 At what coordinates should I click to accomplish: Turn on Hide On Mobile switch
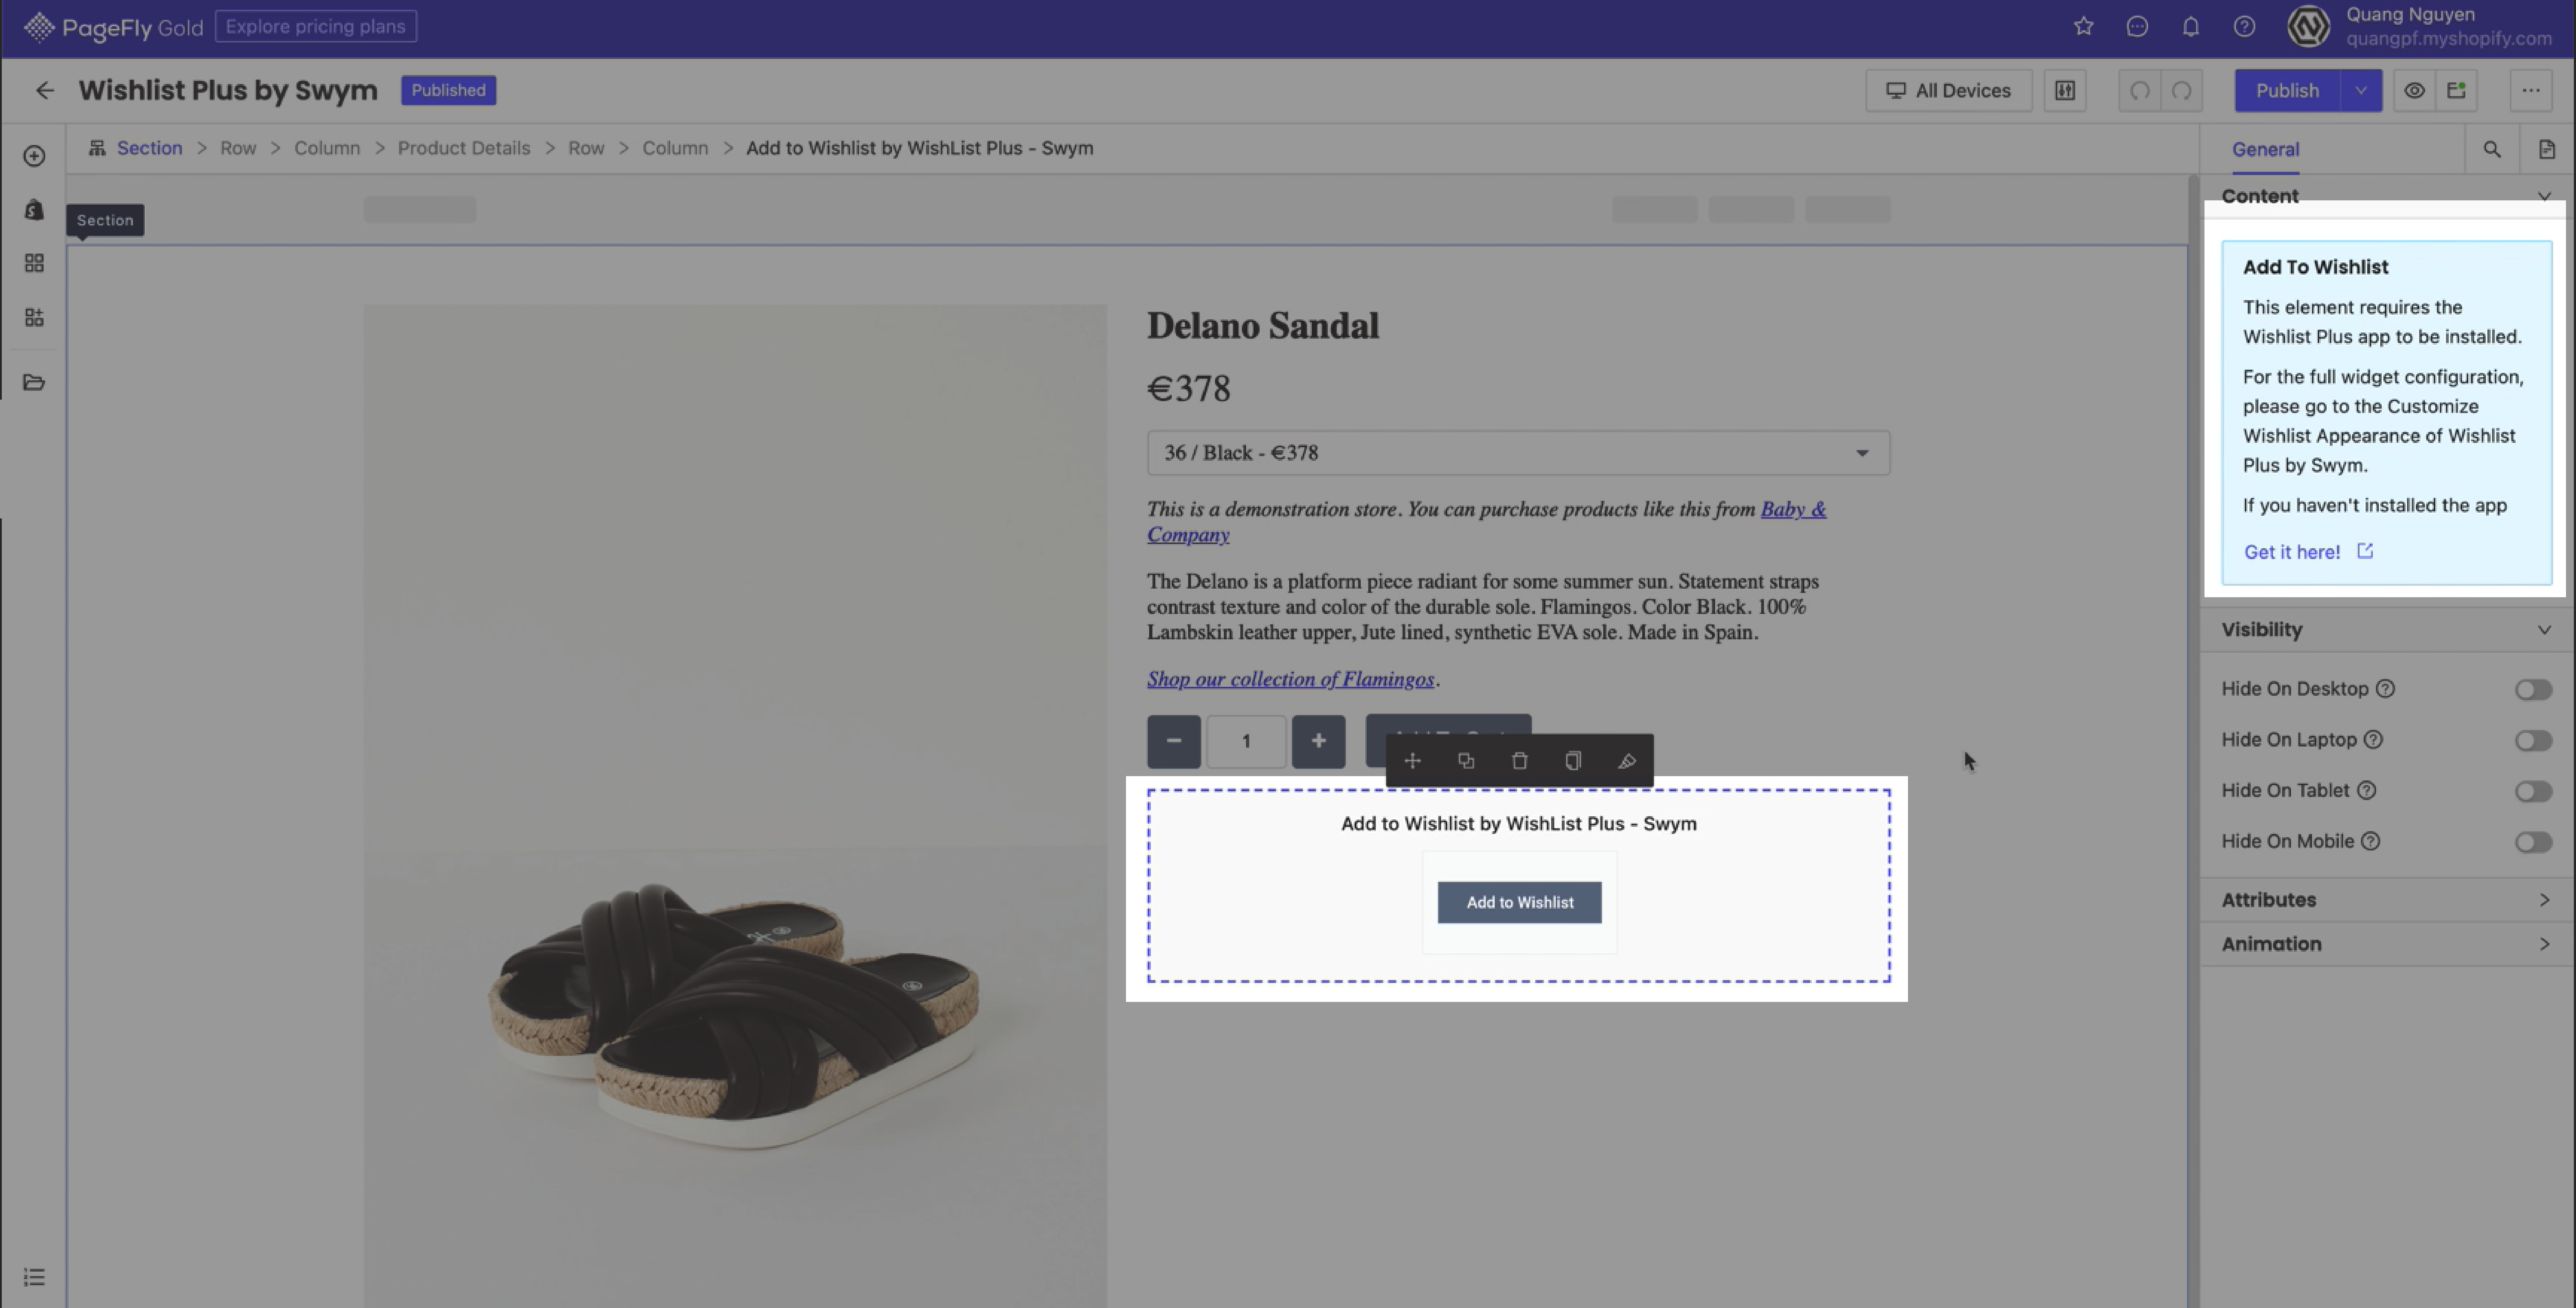tap(2533, 842)
